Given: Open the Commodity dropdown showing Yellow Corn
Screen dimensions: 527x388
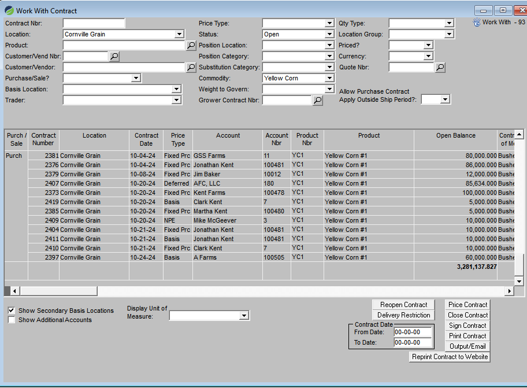Looking at the screenshot, I should coord(329,78).
